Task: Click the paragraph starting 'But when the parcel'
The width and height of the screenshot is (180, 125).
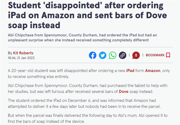Action: 88,118
